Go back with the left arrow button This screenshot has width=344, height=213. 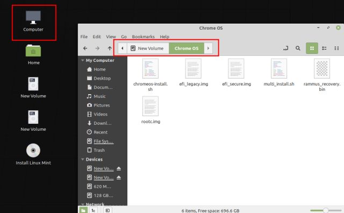tap(85, 48)
